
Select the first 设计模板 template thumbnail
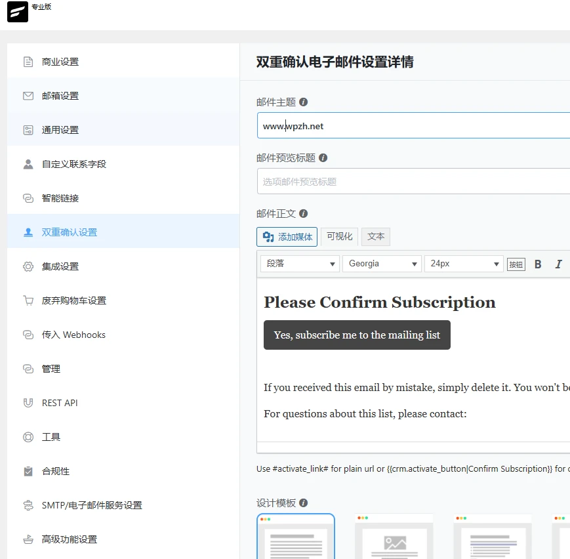coord(295,538)
